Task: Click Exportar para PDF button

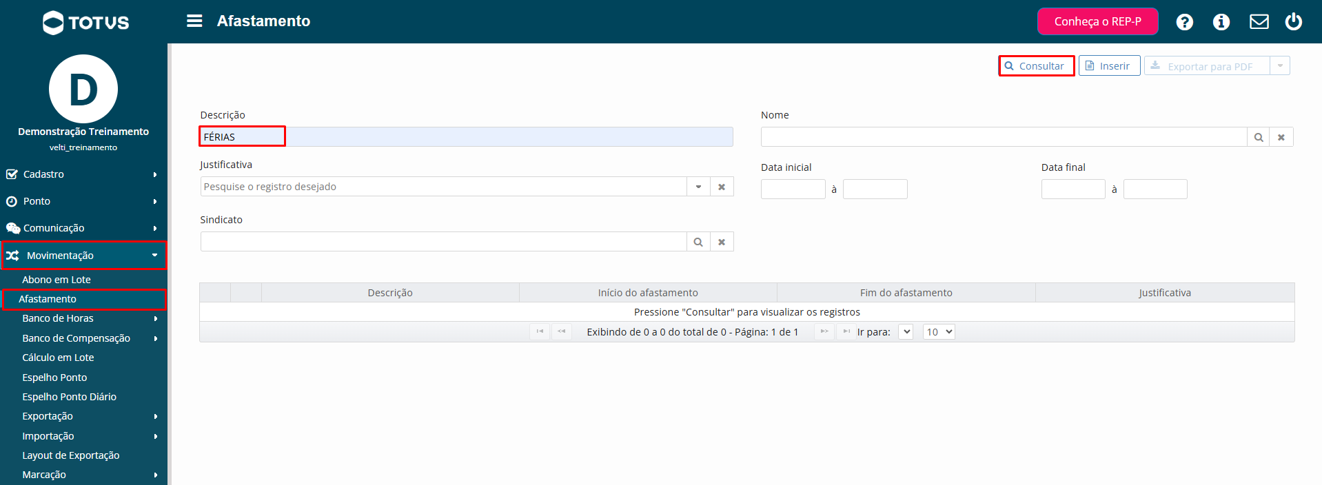Action: pos(1207,66)
